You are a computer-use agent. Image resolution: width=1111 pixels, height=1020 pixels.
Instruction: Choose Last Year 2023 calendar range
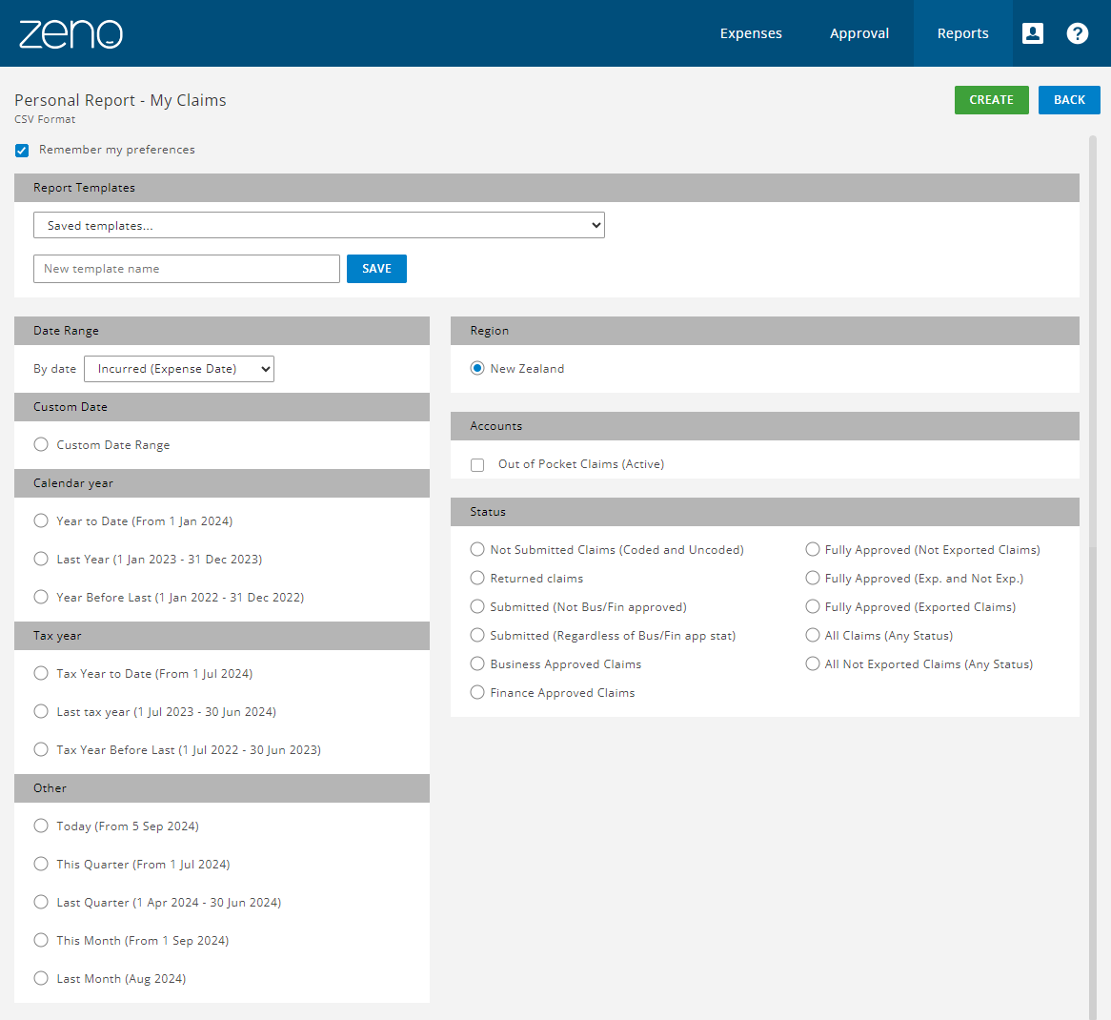coord(41,560)
